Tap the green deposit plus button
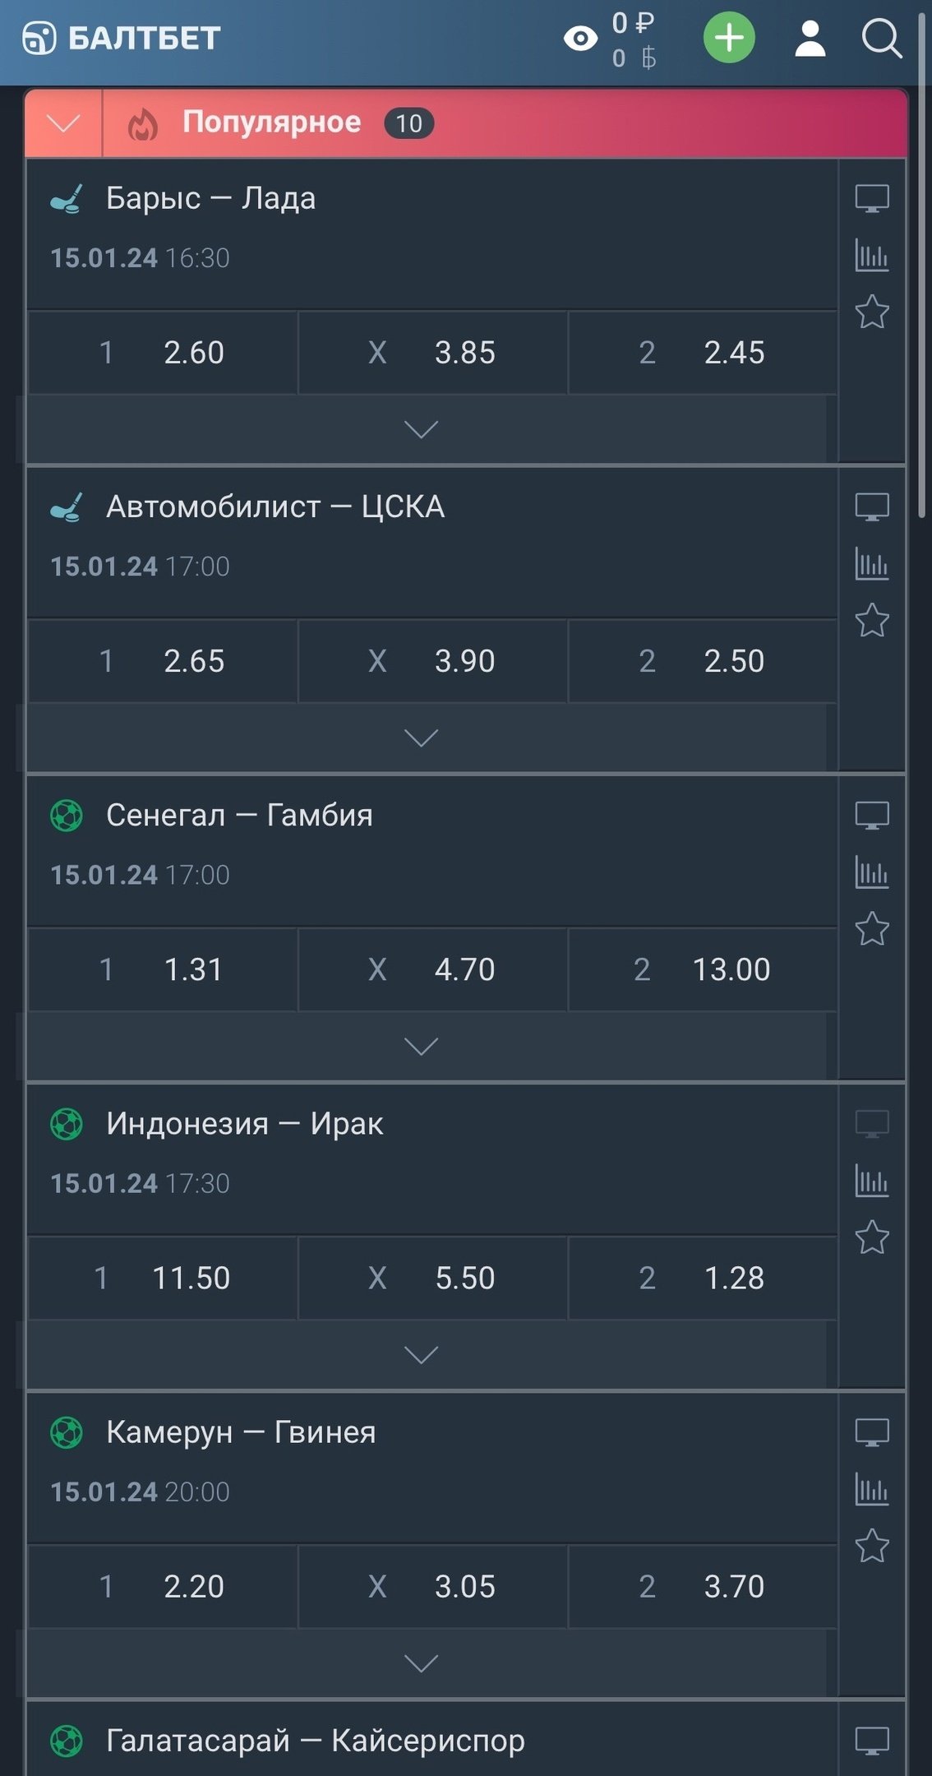Viewport: 932px width, 1776px height. pyautogui.click(x=729, y=38)
